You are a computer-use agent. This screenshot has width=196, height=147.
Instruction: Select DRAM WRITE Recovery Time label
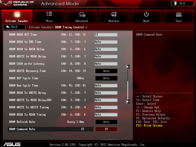(27, 71)
